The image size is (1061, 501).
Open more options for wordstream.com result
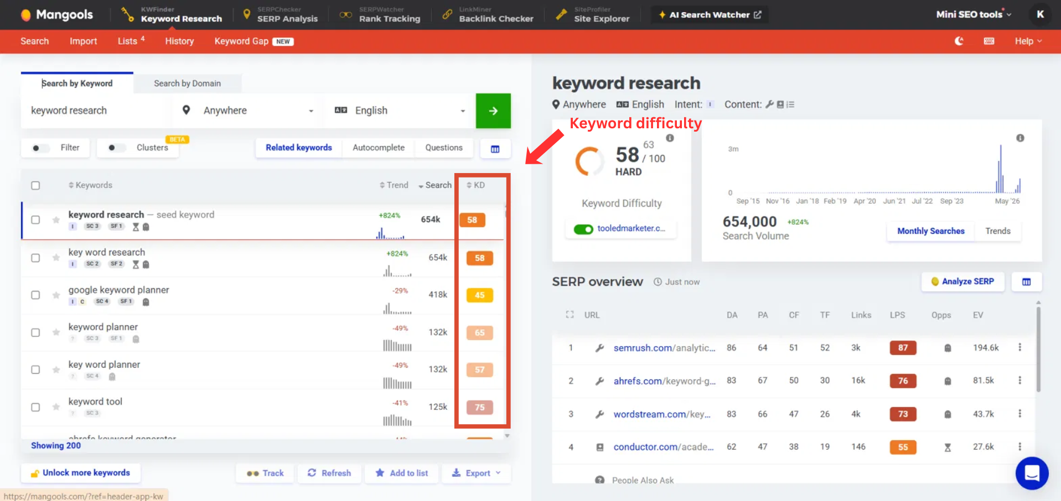click(1019, 414)
